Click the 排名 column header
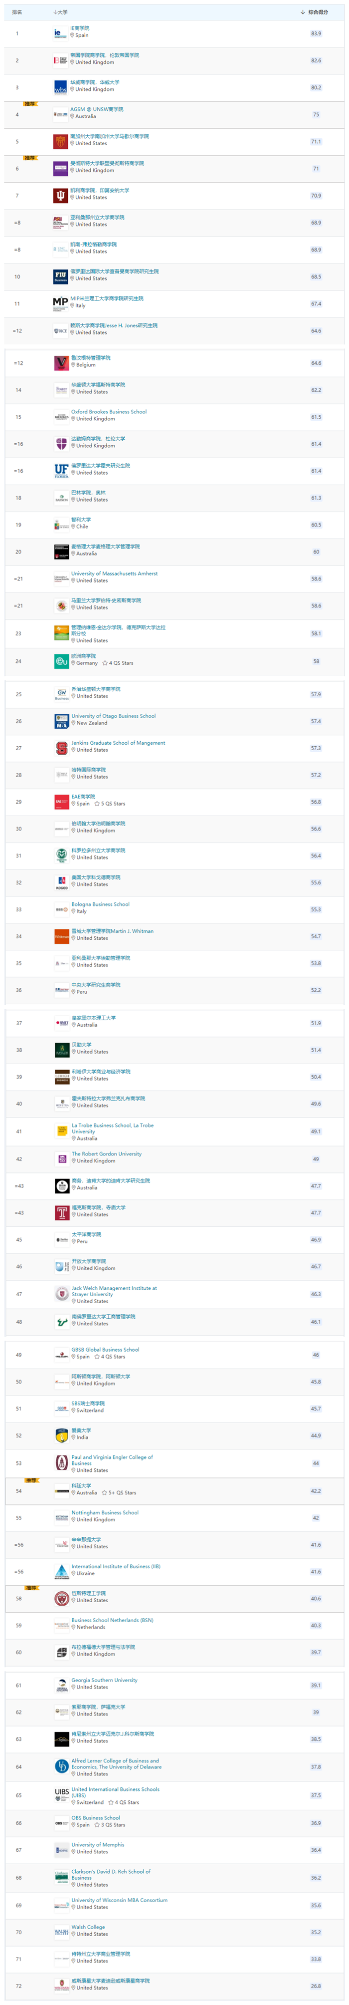The height and width of the screenshot is (2005, 349). pos(17,11)
